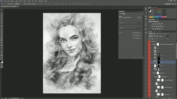Select the Lasso tool
Image resolution: width=177 pixels, height=99 pixels.
pyautogui.click(x=1, y=16)
